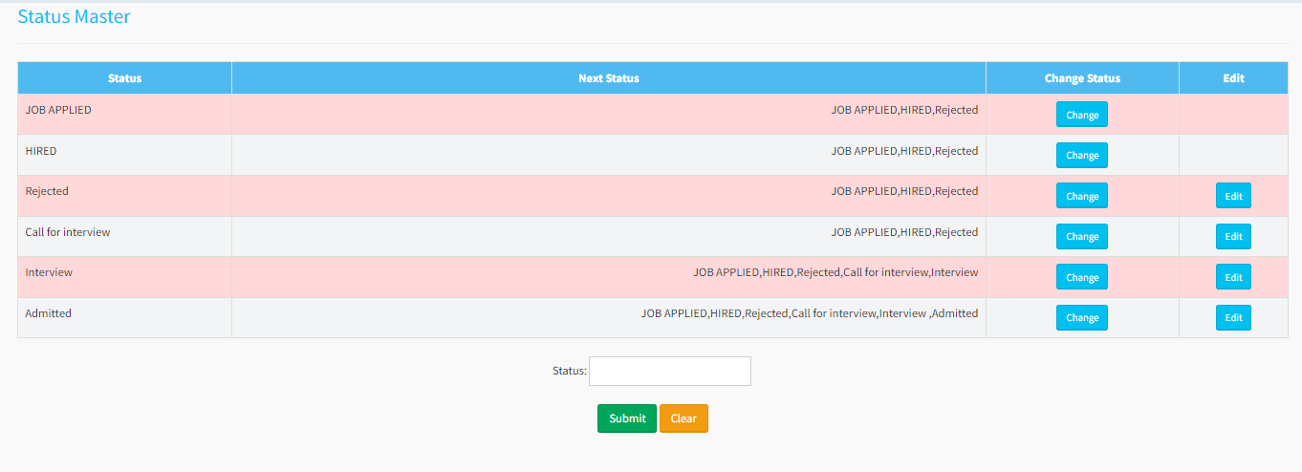
Task: Select the Admitted status name cell
Action: 49,313
